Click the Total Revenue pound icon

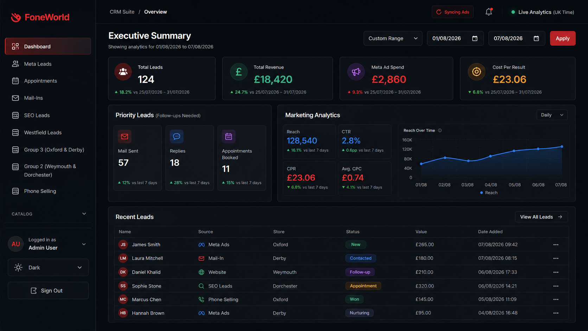pyautogui.click(x=239, y=72)
